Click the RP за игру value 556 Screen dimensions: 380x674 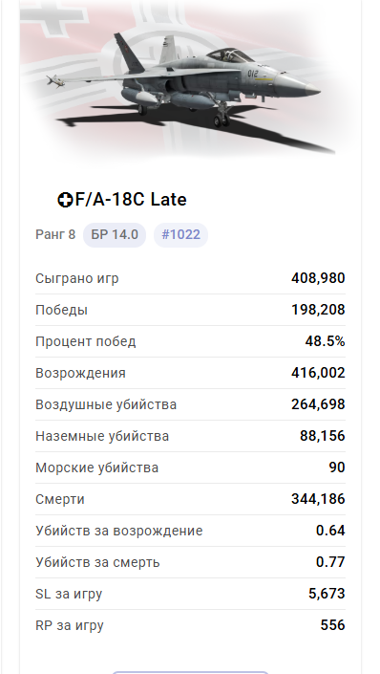(333, 625)
